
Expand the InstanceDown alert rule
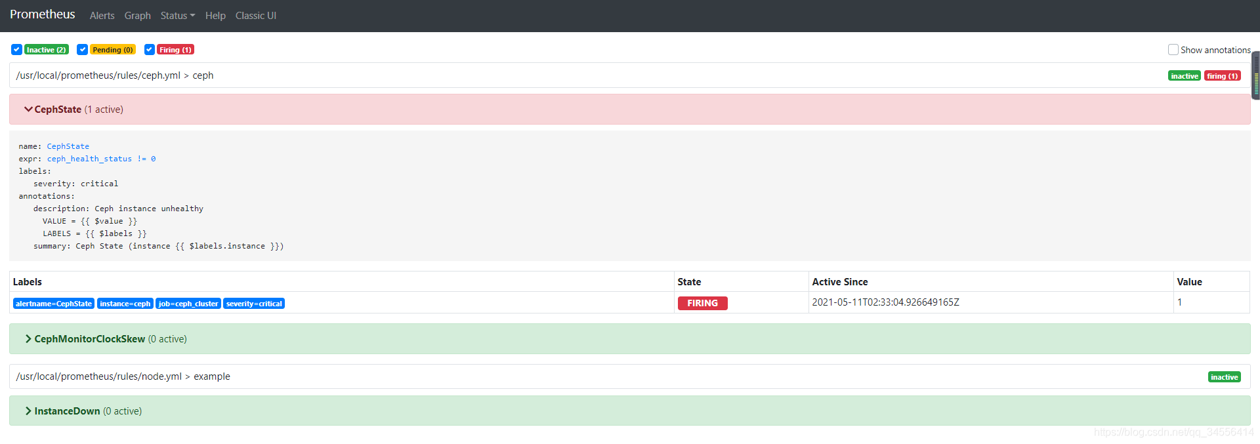629,411
